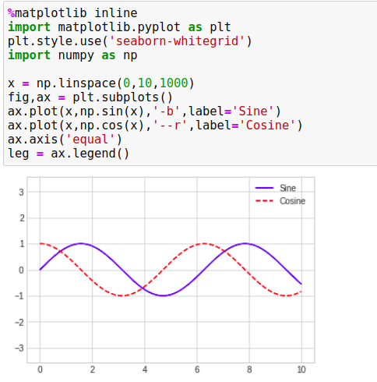Click the x-axis tick label '6'
Screen dimensions: 377x382
[x=197, y=370]
